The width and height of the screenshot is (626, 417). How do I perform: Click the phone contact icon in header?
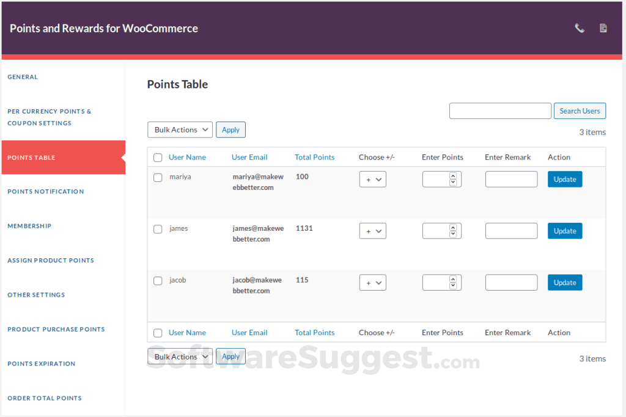tap(580, 28)
